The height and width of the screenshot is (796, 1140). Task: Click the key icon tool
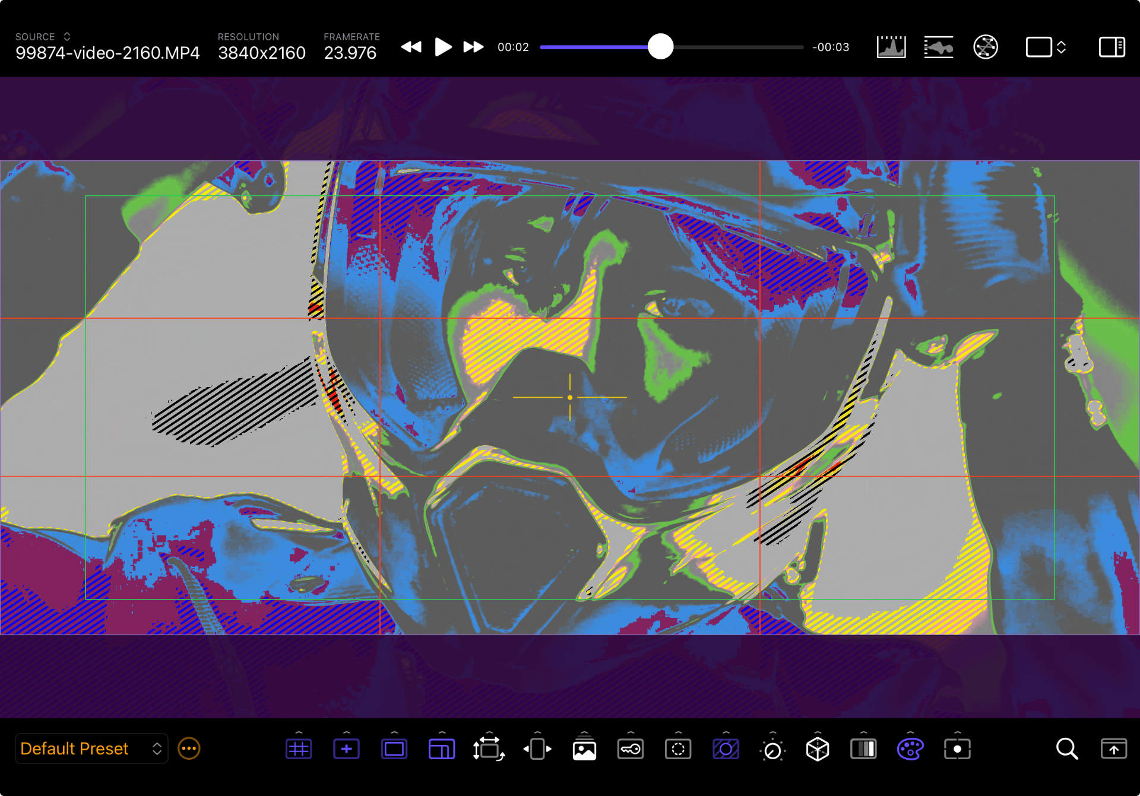click(631, 749)
